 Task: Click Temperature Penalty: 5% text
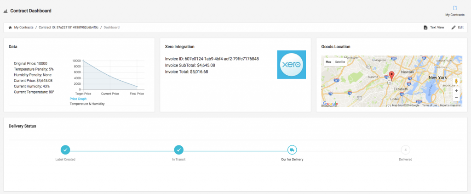coord(34,69)
